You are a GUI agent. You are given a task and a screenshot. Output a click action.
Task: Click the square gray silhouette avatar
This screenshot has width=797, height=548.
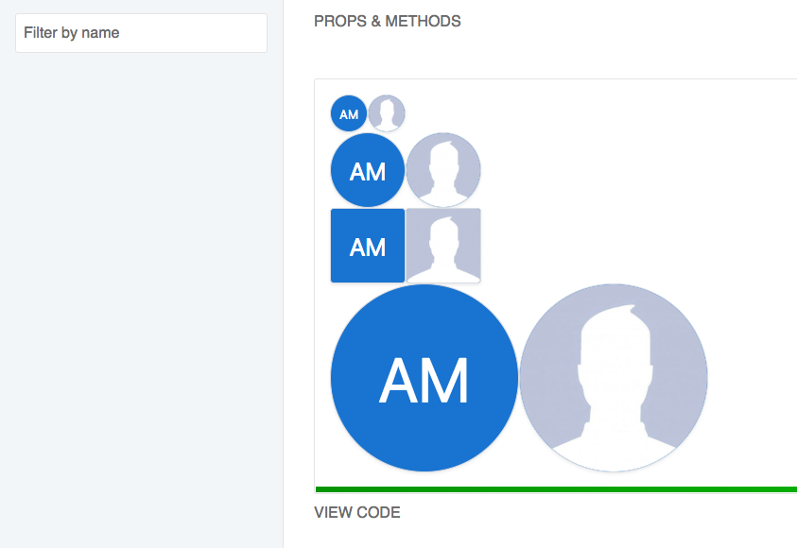pos(443,246)
